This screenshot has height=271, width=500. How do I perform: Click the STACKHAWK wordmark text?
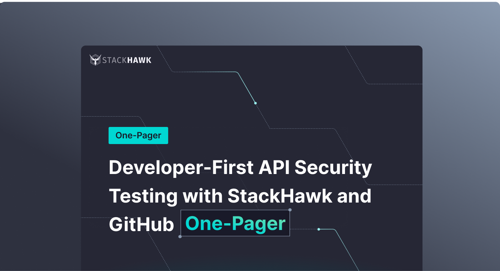coord(127,60)
